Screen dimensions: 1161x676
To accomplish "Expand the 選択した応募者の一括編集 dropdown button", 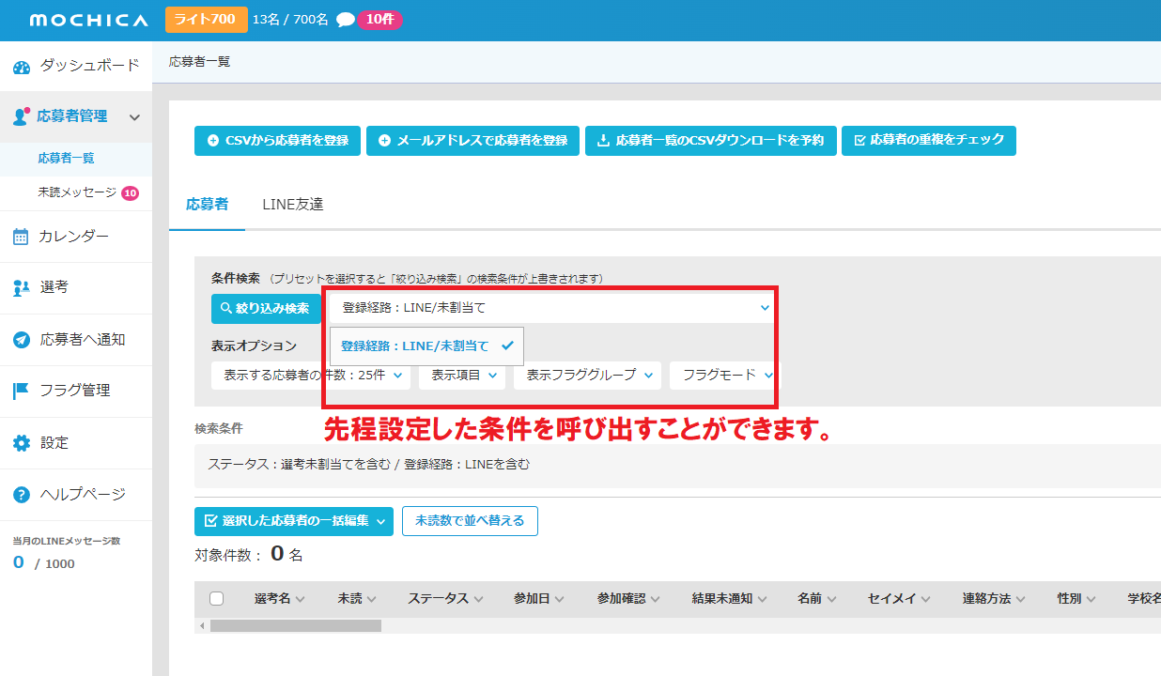I will click(293, 521).
